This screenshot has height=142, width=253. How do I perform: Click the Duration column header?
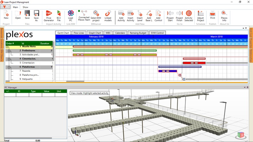point(46,44)
